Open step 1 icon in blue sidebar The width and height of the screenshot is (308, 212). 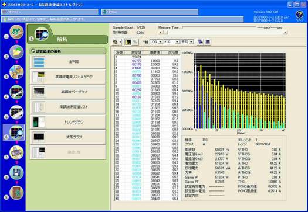click(16, 32)
